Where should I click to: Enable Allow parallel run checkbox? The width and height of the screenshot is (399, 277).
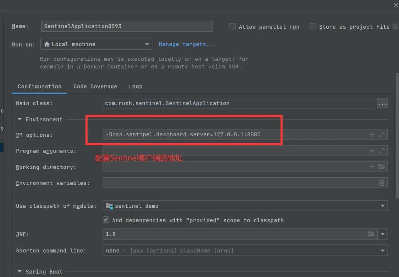(x=233, y=26)
